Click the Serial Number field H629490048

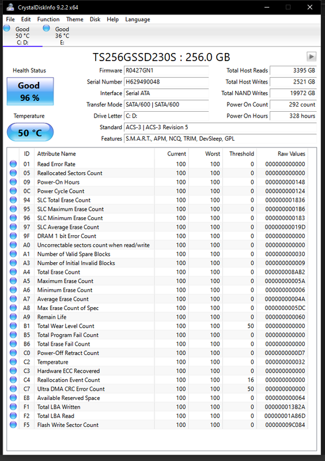[166, 82]
